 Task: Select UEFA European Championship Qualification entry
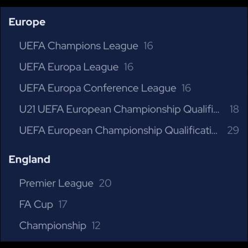(x=119, y=130)
